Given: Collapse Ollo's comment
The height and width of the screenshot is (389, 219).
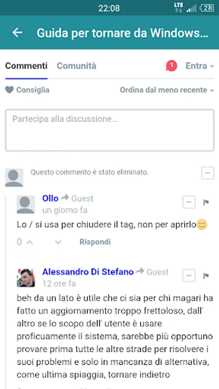Looking at the screenshot, I should [189, 202].
